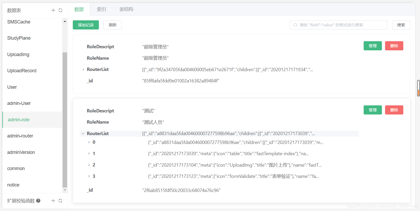Expand RouterList in the 超级管理员 record
420x211 pixels.
point(83,69)
